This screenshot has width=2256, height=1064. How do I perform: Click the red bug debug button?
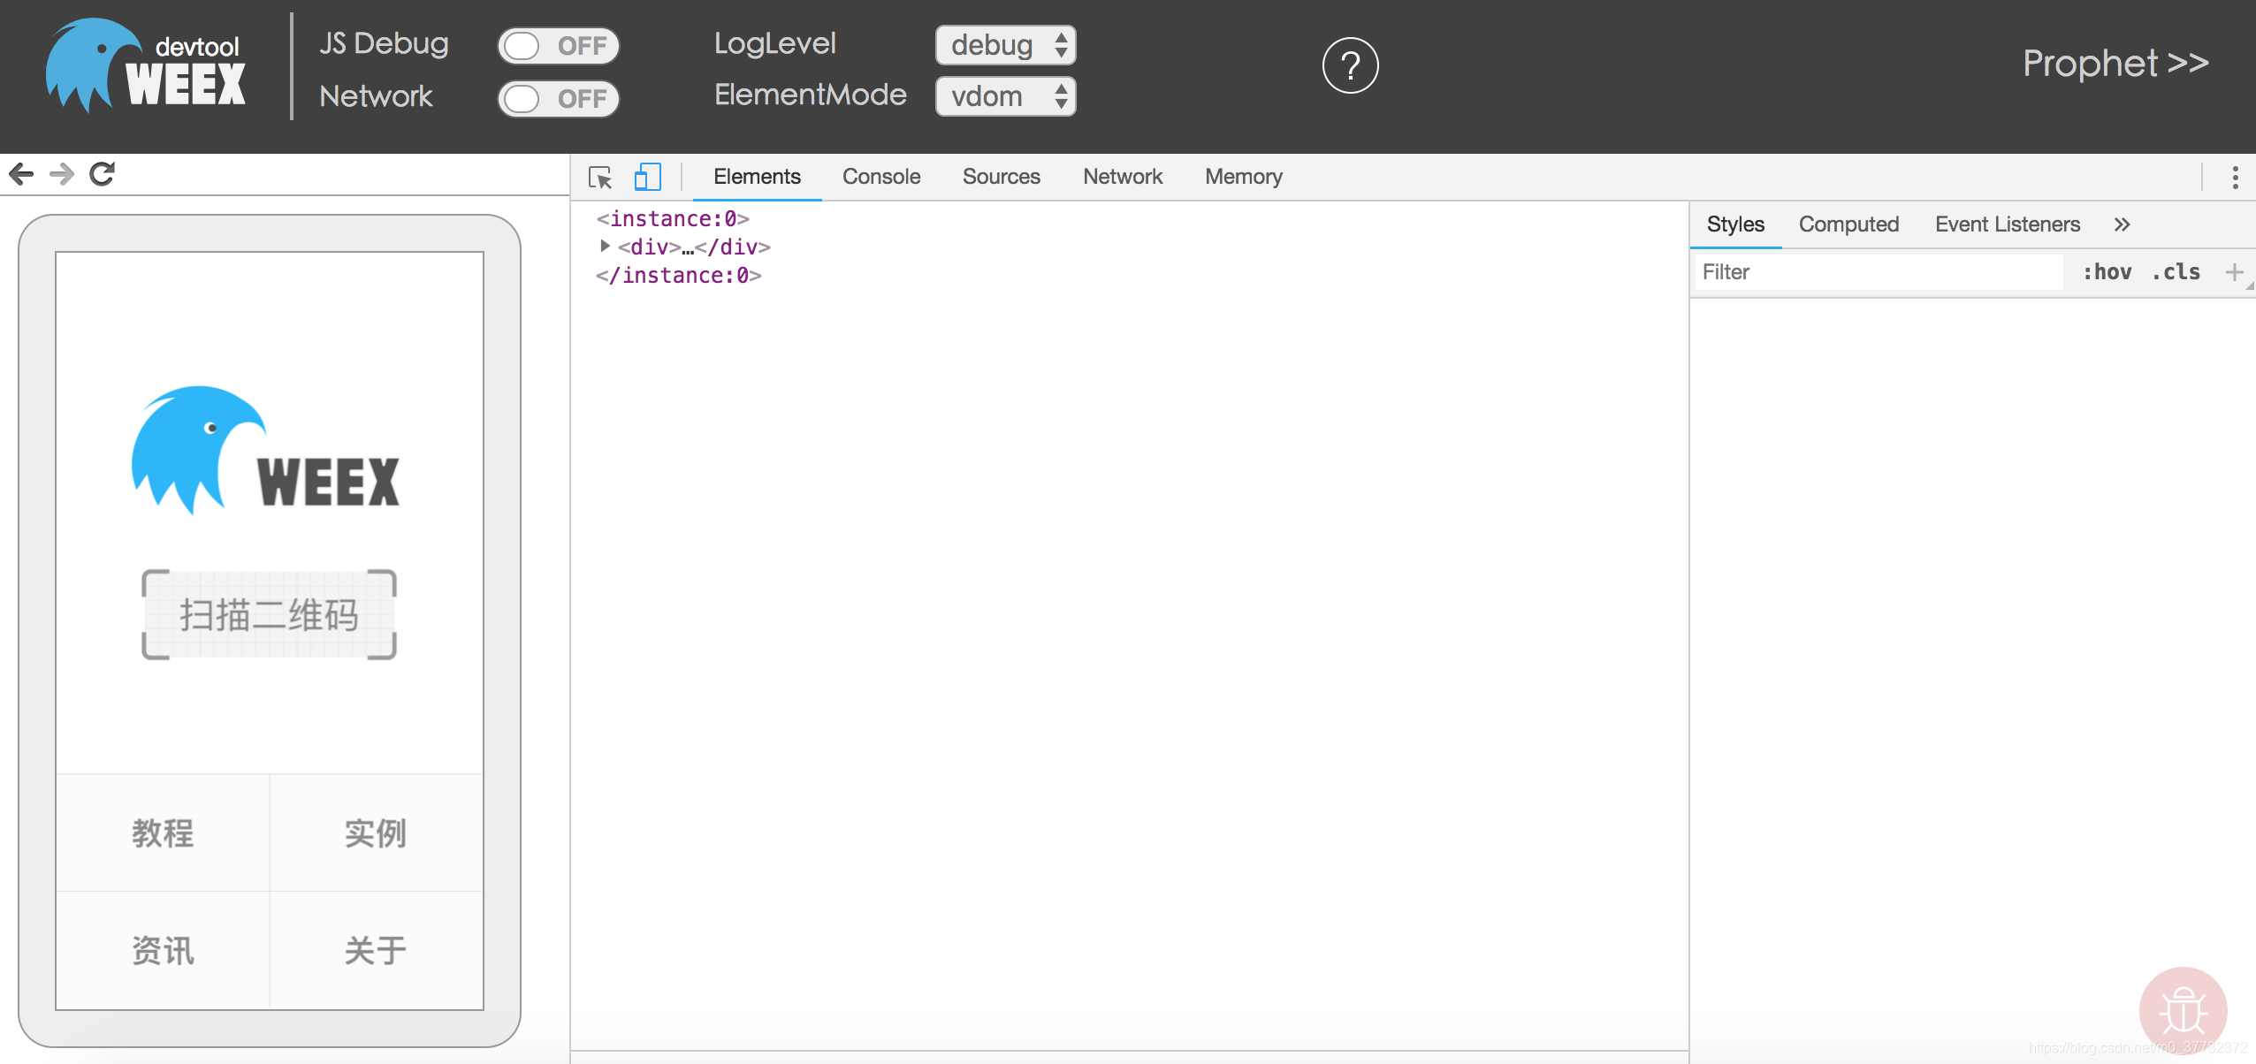[x=2183, y=1010]
